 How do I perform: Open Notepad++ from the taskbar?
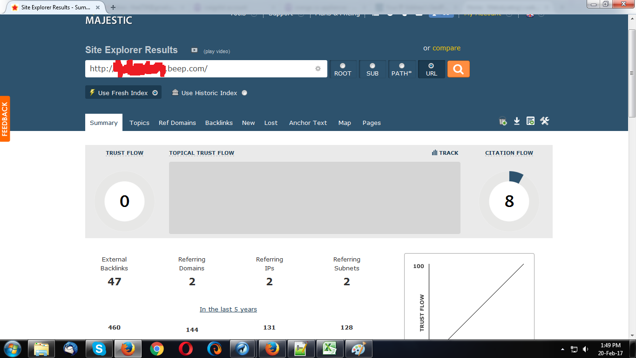click(301, 349)
